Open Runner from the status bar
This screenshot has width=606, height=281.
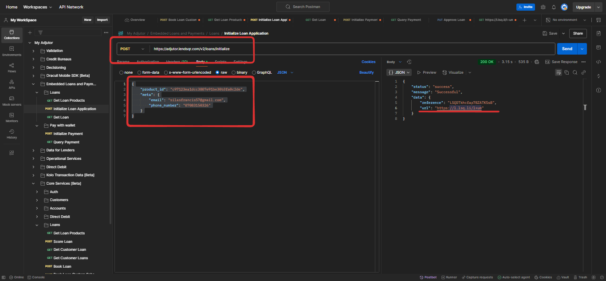(449, 277)
